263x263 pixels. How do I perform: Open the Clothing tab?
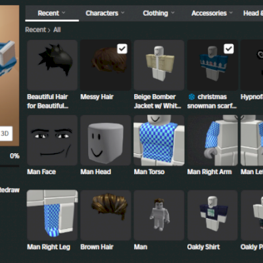coord(158,13)
